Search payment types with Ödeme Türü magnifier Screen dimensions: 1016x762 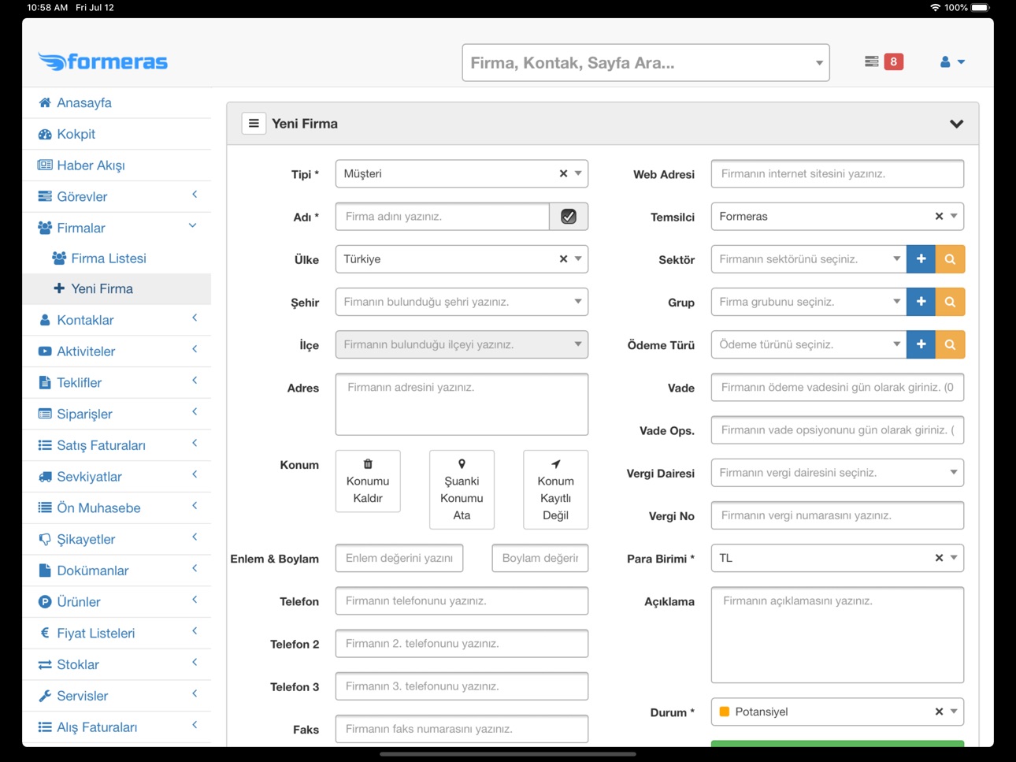point(950,344)
